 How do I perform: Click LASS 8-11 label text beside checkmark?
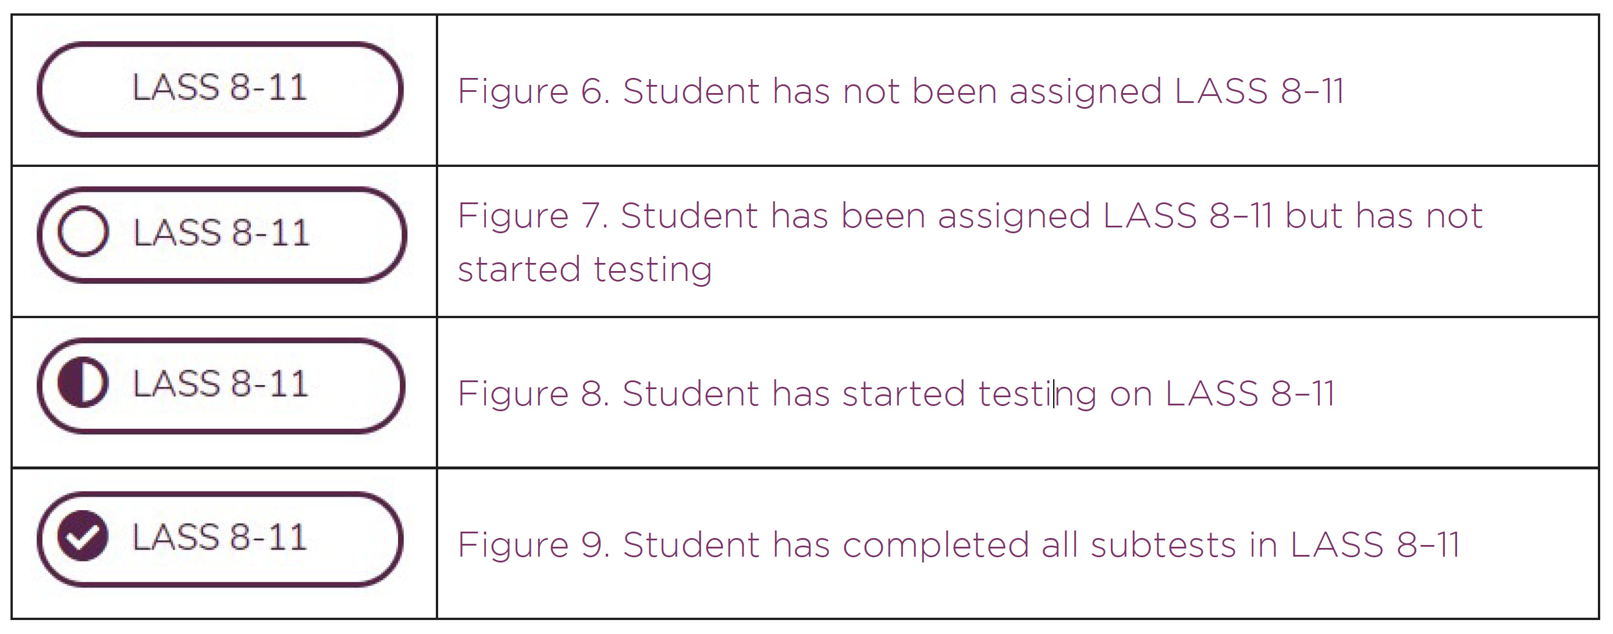pyautogui.click(x=220, y=537)
